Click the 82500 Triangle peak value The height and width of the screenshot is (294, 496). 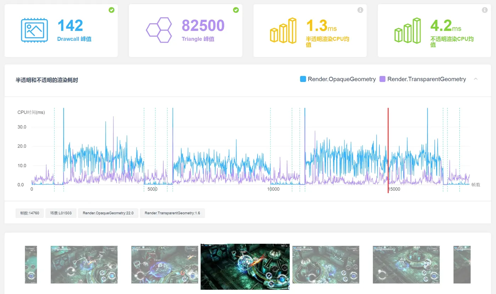point(203,25)
